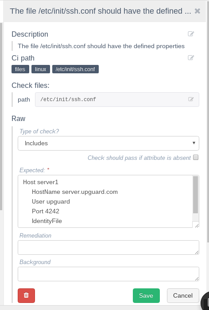Click the 'Check files:' heading
The width and height of the screenshot is (209, 310).
(x=31, y=85)
